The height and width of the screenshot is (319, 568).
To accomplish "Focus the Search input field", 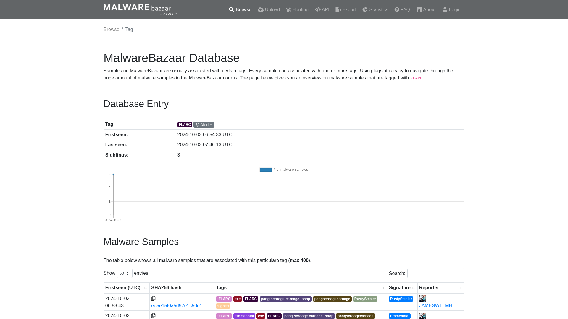I will [436, 274].
